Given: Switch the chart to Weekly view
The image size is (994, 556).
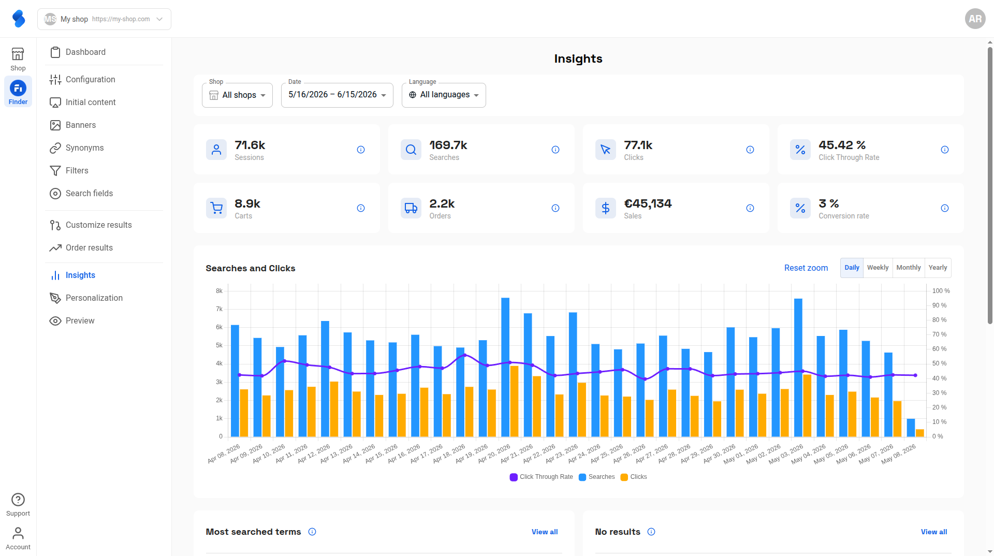Looking at the screenshot, I should (x=878, y=268).
